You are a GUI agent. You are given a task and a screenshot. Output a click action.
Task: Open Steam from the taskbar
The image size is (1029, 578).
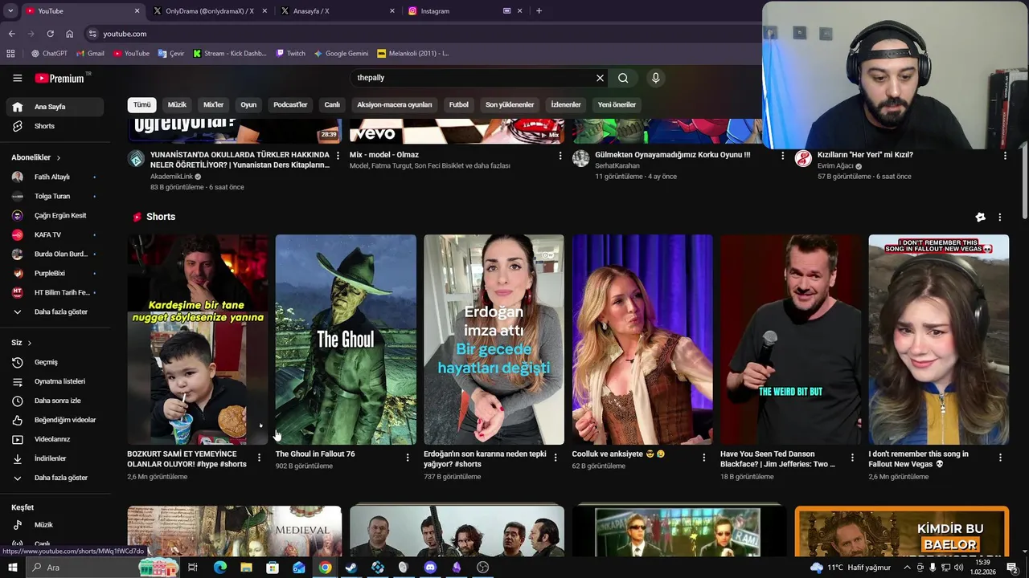click(x=351, y=568)
